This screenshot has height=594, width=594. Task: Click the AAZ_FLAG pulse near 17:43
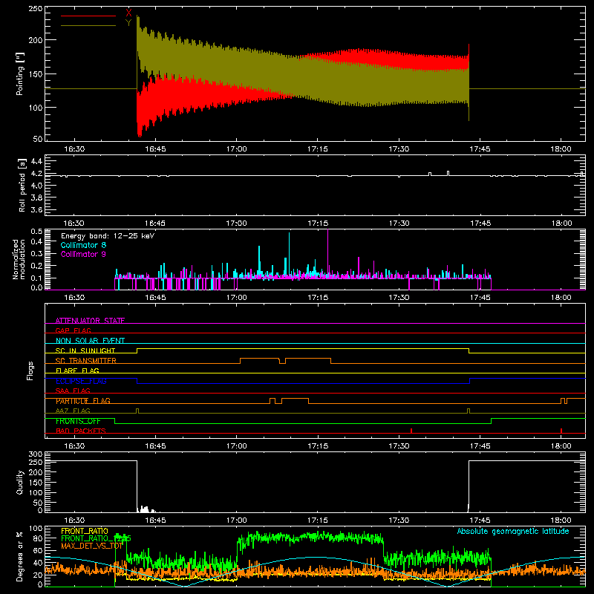point(469,411)
